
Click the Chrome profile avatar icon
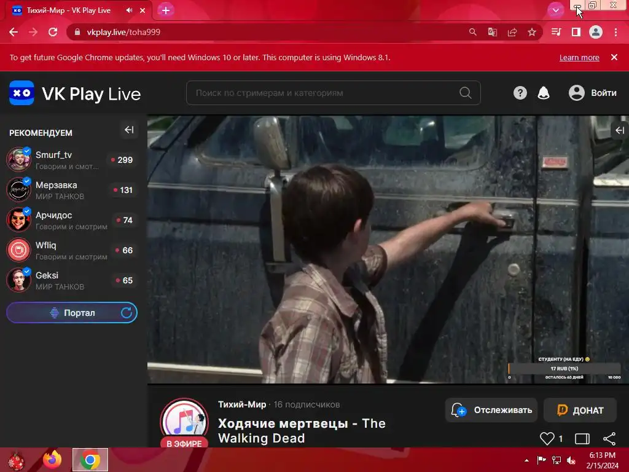click(x=596, y=32)
